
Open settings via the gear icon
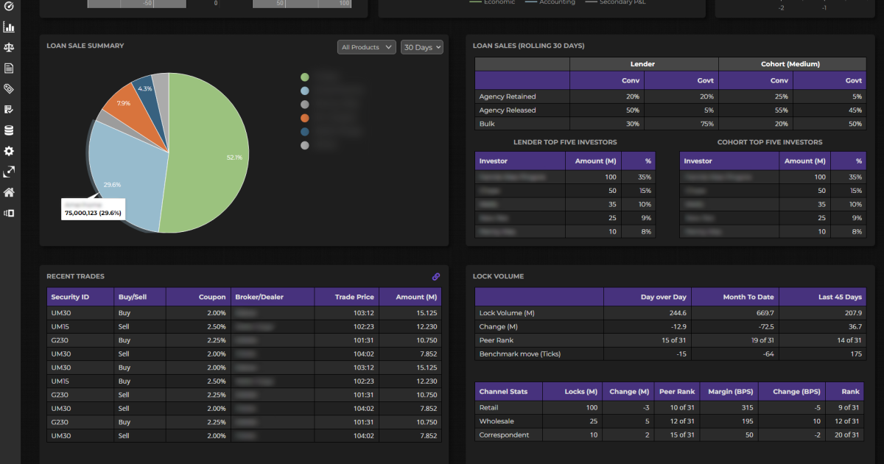[x=9, y=151]
